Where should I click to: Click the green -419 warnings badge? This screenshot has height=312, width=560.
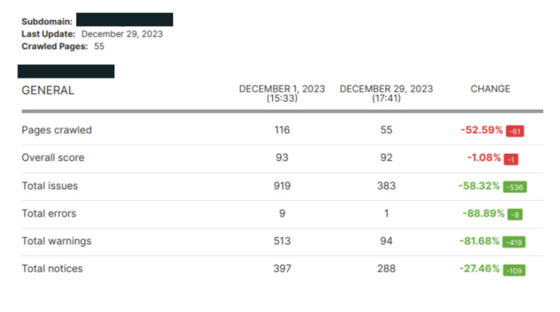click(x=514, y=242)
